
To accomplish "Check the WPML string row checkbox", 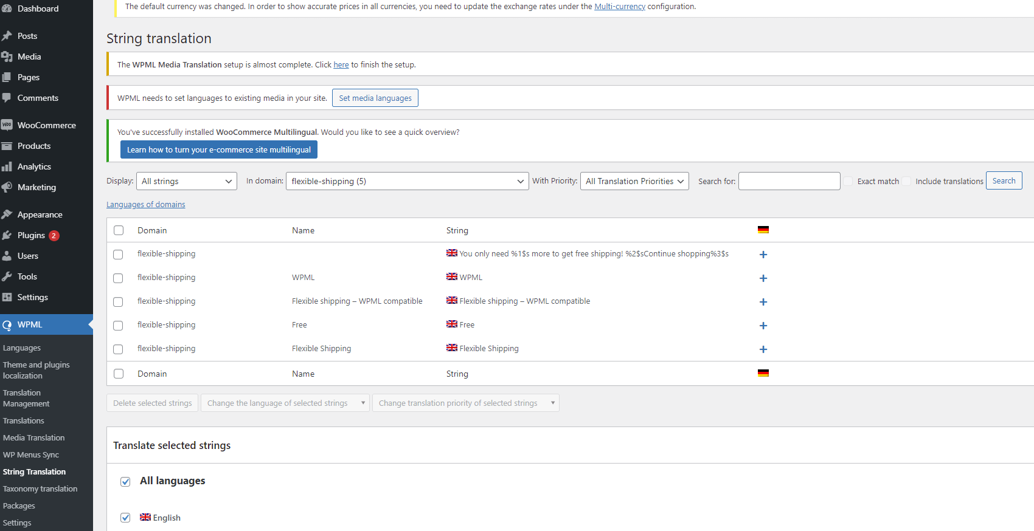I will (x=118, y=278).
